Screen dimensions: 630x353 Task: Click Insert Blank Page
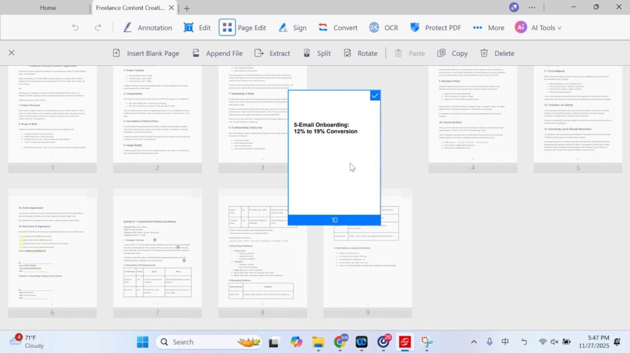tap(146, 54)
